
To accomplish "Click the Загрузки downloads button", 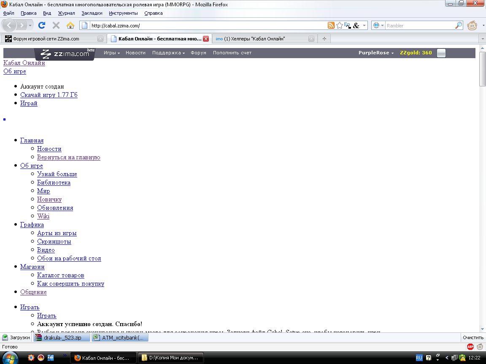I will [16, 337].
